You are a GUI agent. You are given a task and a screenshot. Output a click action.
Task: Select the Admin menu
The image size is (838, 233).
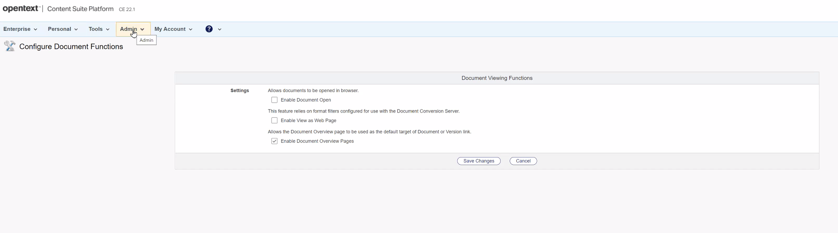128,29
